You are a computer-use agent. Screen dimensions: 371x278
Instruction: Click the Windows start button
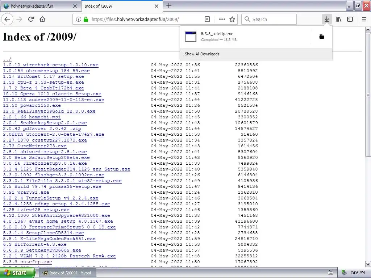17,273
